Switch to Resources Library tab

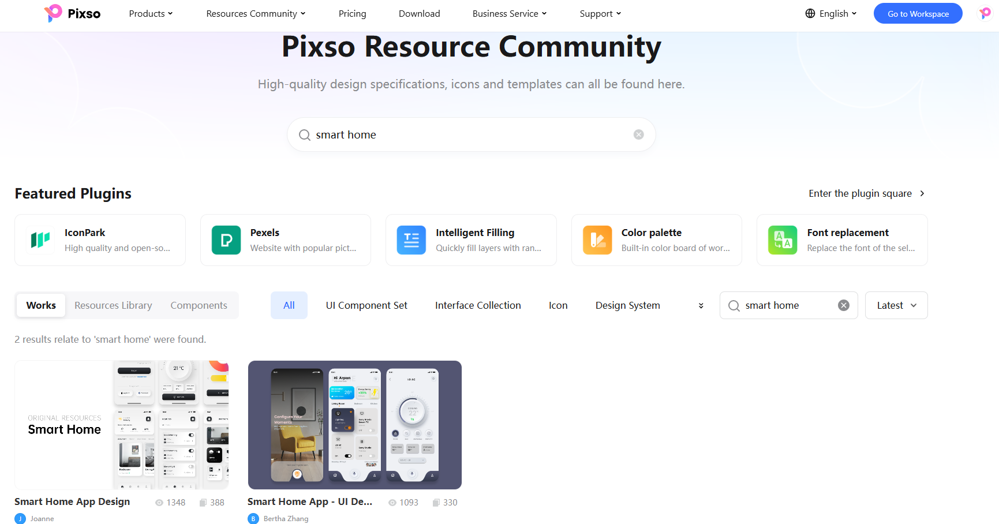pos(113,305)
